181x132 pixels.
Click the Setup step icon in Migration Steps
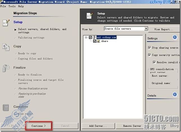pyautogui.click(x=6, y=23)
